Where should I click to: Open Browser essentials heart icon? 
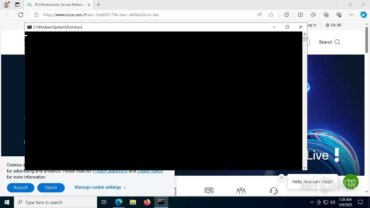tap(339, 15)
